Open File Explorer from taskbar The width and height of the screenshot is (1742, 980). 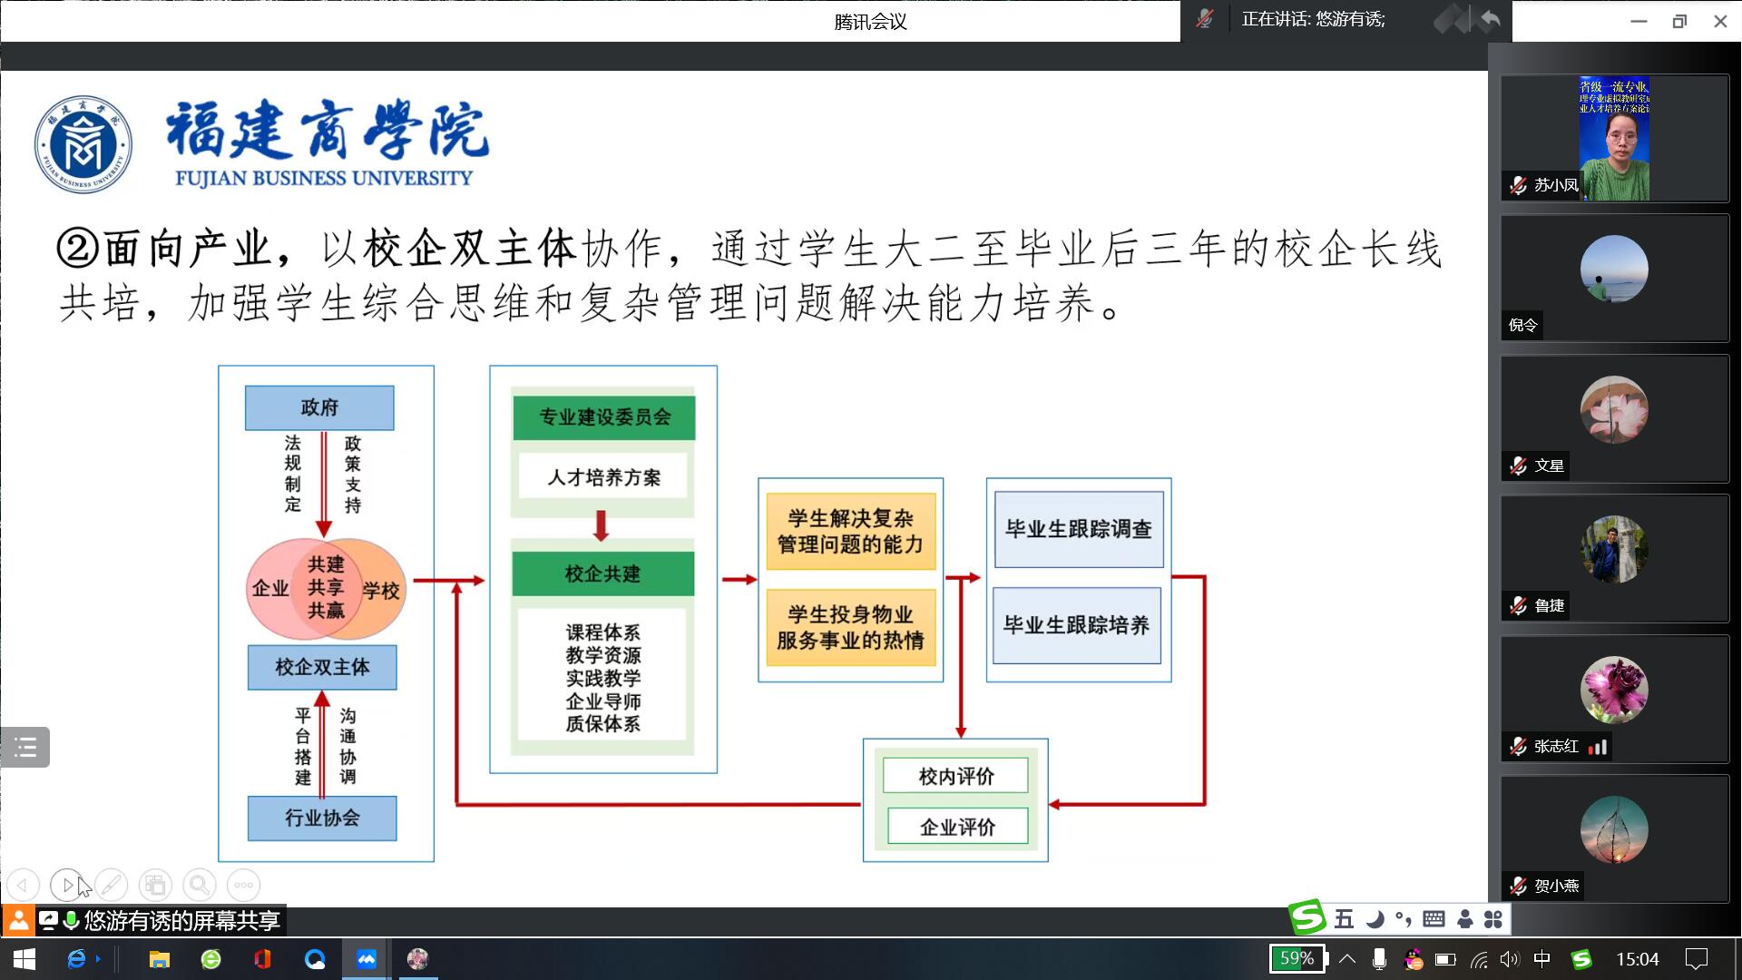pyautogui.click(x=160, y=959)
